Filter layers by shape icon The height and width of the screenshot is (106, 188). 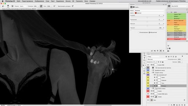pos(173,57)
